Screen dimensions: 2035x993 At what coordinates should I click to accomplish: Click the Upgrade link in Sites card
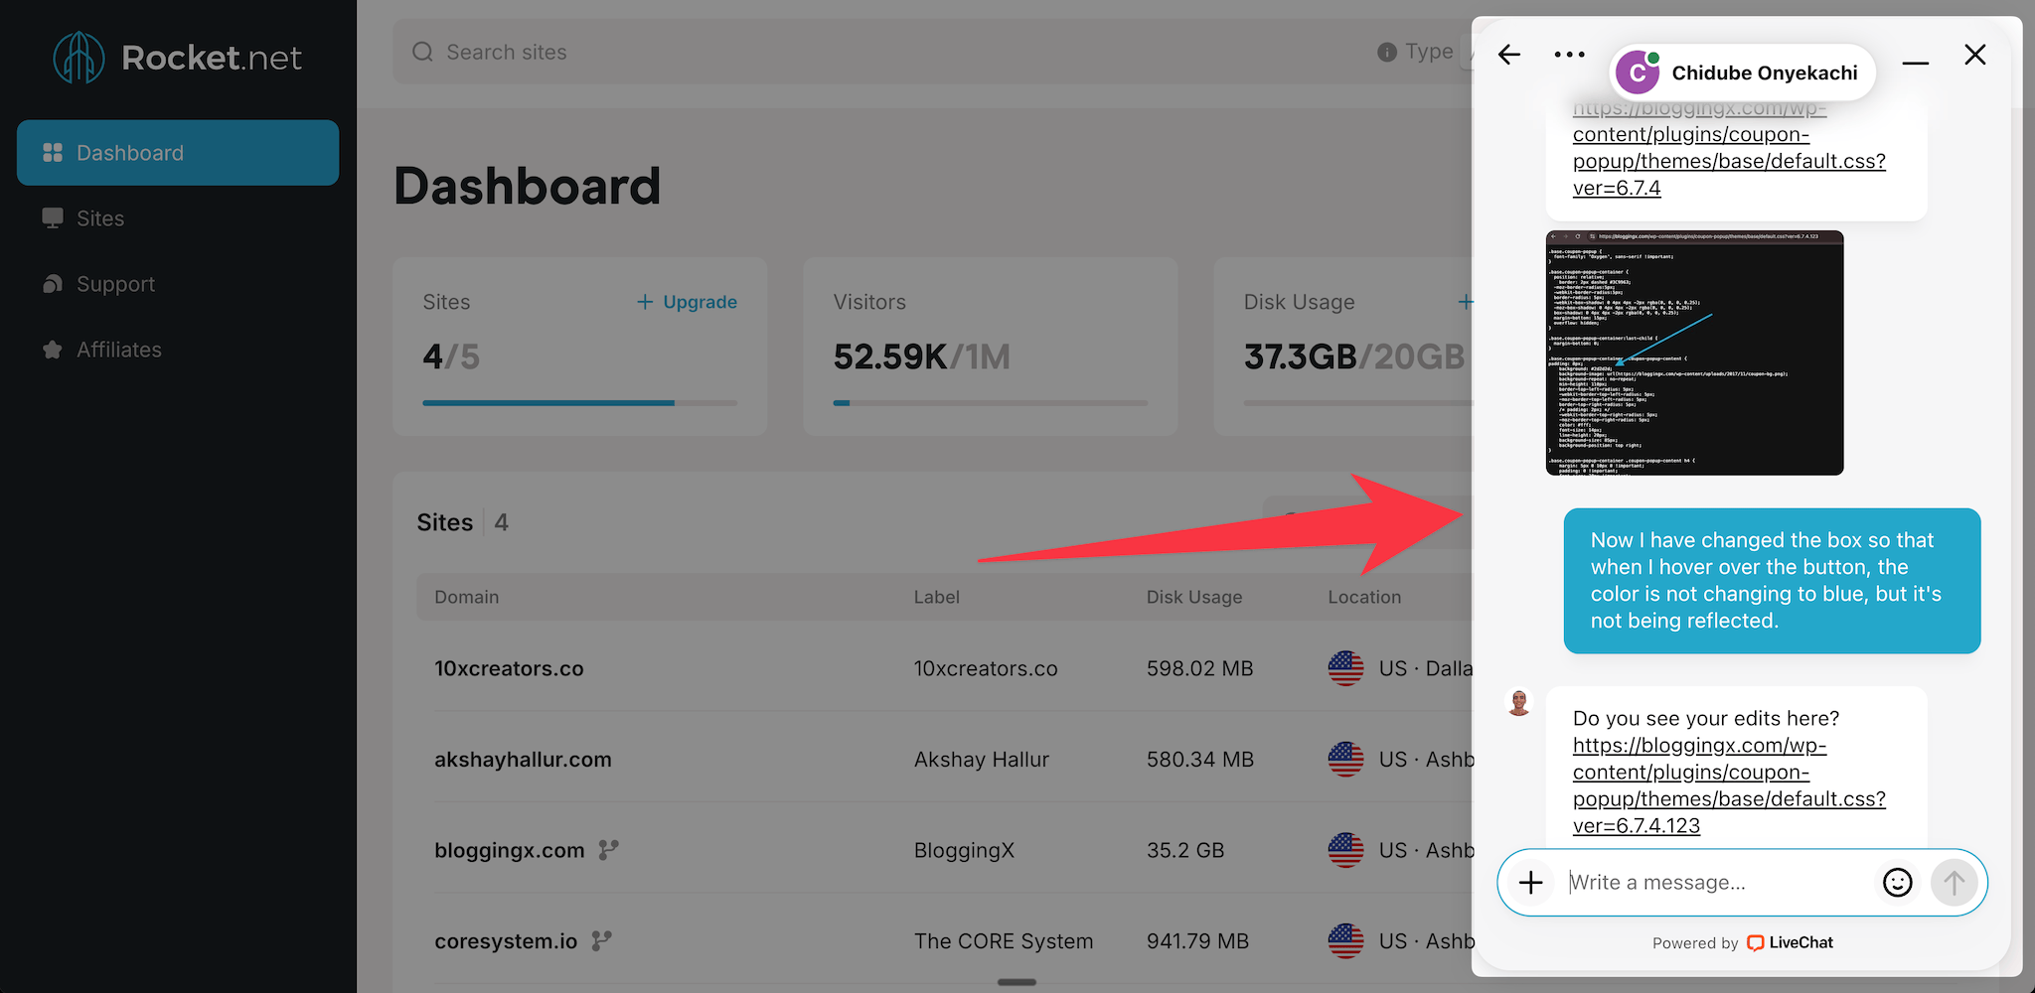point(688,302)
